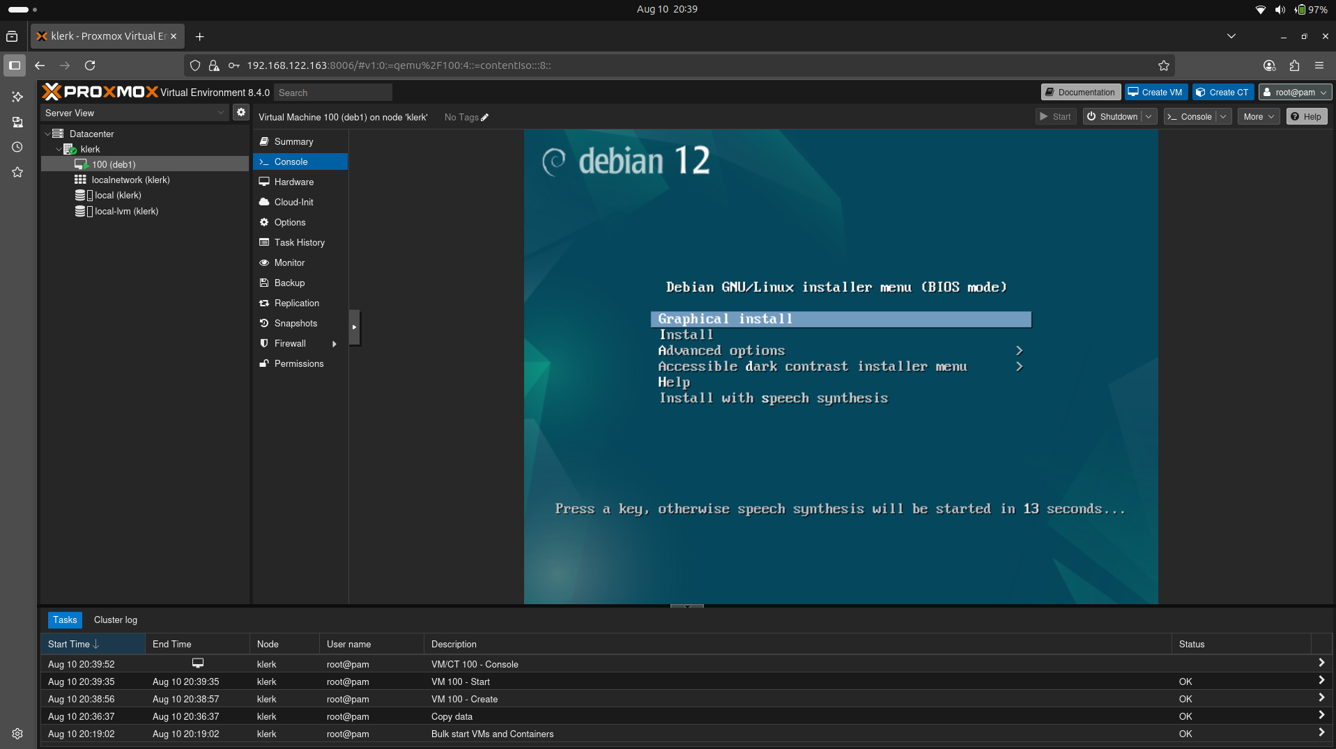The width and height of the screenshot is (1336, 749).
Task: Open the Shutdown options dropdown arrow
Action: click(1149, 116)
